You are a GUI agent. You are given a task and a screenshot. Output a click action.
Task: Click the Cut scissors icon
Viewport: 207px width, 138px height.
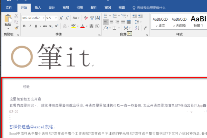[x=16, y=16]
